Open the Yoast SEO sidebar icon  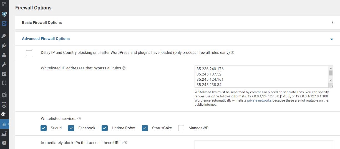[4, 95]
